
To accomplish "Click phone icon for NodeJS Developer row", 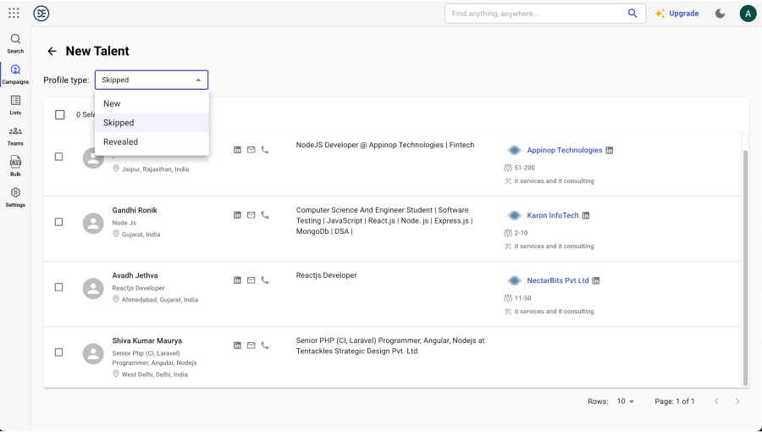I will click(265, 150).
